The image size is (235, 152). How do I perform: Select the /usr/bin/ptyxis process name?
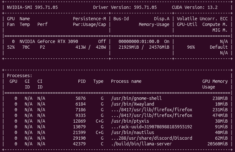tap(130, 121)
